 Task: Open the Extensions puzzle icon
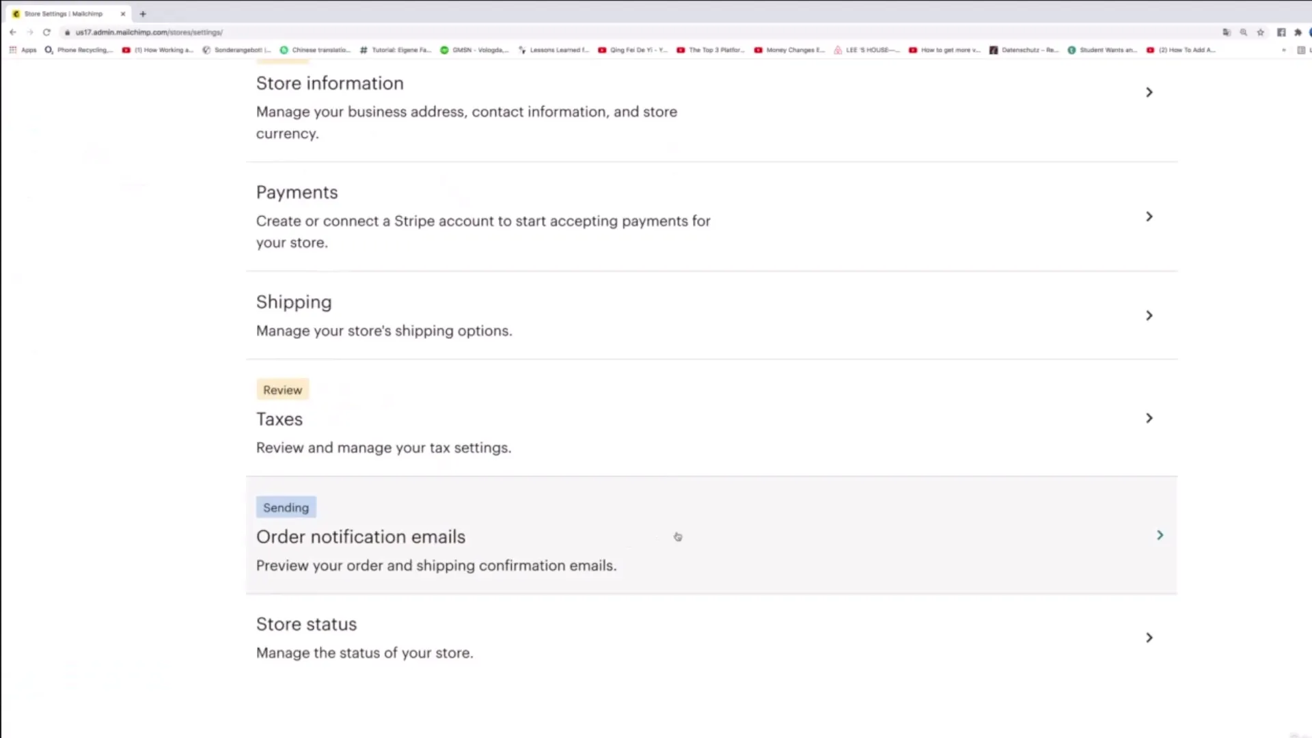pos(1298,32)
